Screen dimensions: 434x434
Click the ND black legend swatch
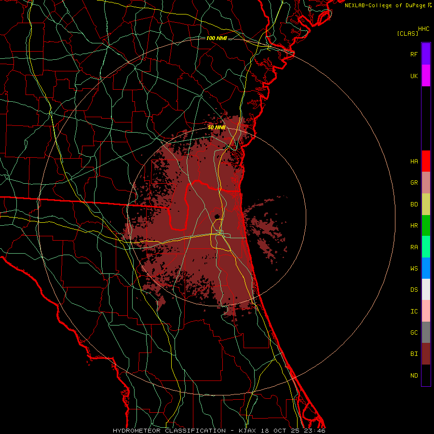[426, 375]
